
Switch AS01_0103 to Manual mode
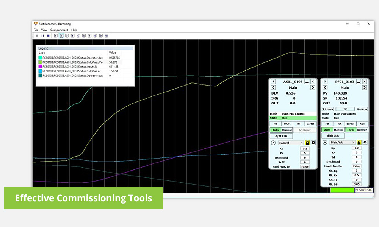click(287, 130)
